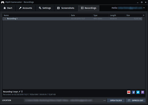Go to the Settings tab
The image size is (148, 105).
coord(45,8)
